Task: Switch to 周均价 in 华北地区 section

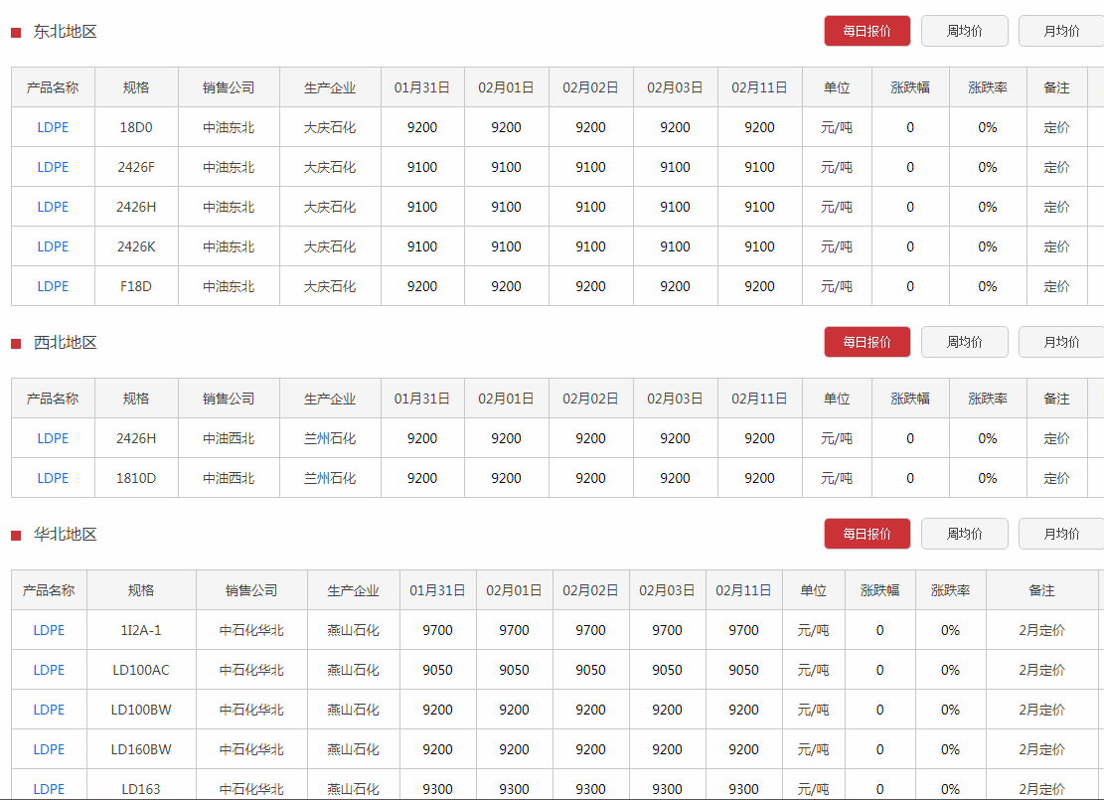Action: tap(964, 534)
